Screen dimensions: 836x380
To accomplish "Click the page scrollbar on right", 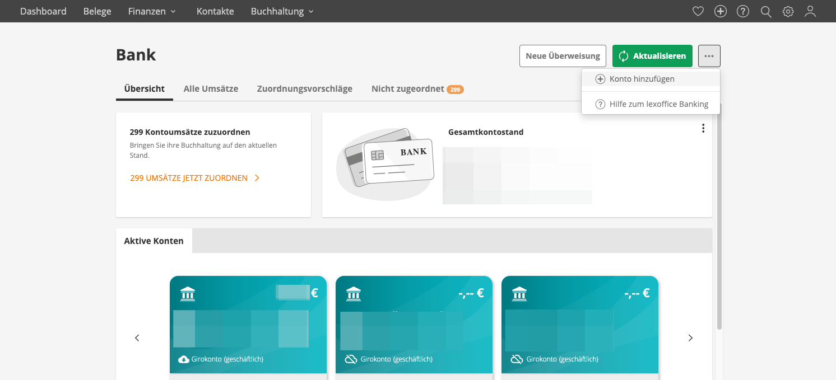I will click(x=719, y=215).
